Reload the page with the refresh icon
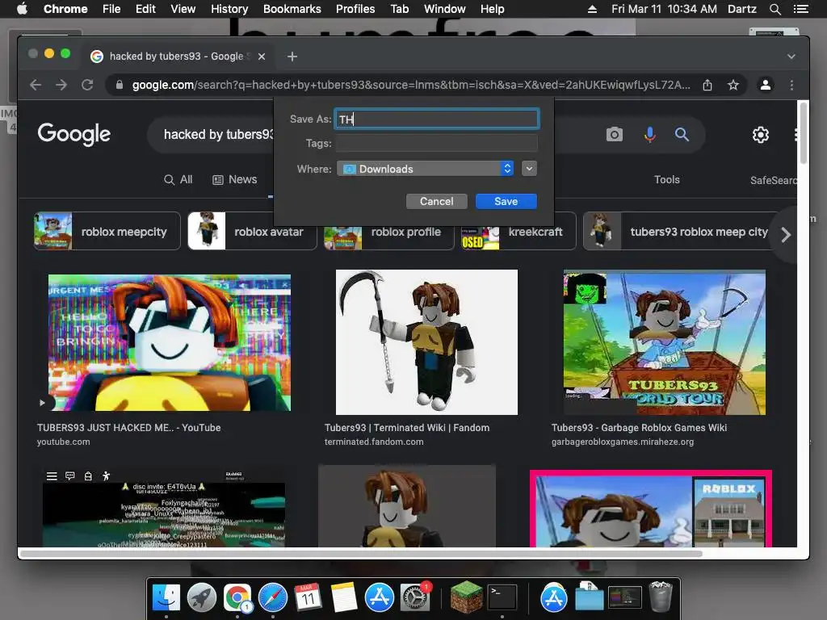Image resolution: width=827 pixels, height=620 pixels. pos(87,85)
